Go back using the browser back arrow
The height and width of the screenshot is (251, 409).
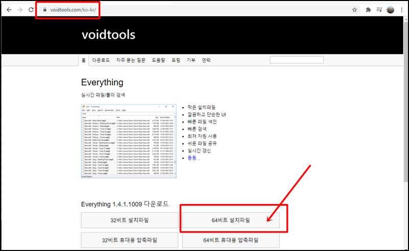point(9,10)
